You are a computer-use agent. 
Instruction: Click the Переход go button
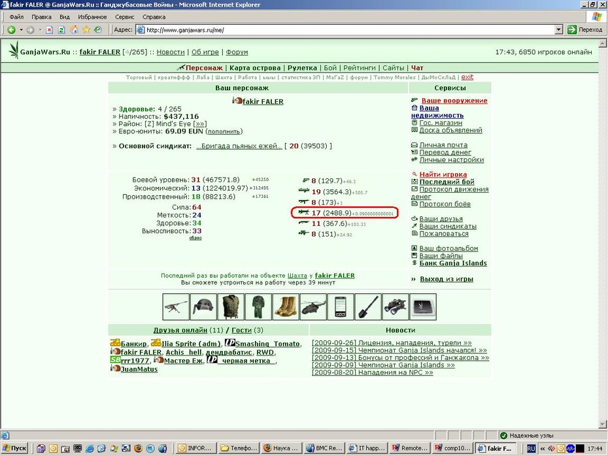[x=584, y=30]
